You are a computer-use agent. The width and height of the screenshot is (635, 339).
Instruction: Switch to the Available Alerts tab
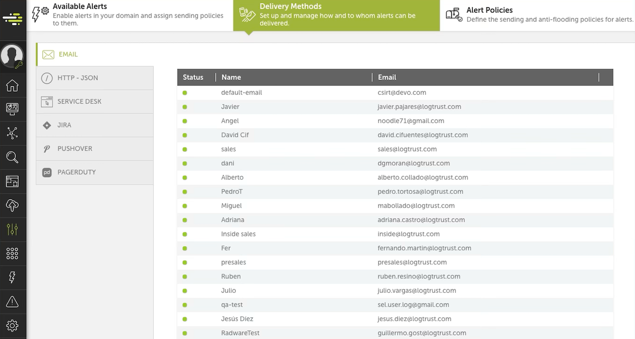[x=130, y=15]
